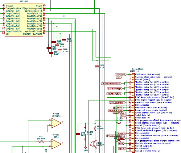Select the BC847 value text
This screenshot has height=153, width=181.
(101, 145)
